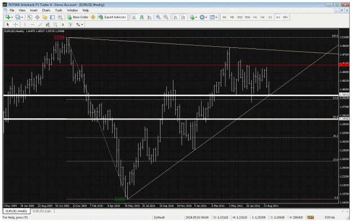This screenshot has height=222, width=352.
Task: Click the Arrows objects icon
Action: [x=78, y=24]
